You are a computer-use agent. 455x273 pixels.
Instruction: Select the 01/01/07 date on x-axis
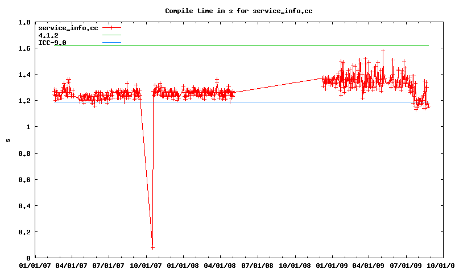(35, 265)
